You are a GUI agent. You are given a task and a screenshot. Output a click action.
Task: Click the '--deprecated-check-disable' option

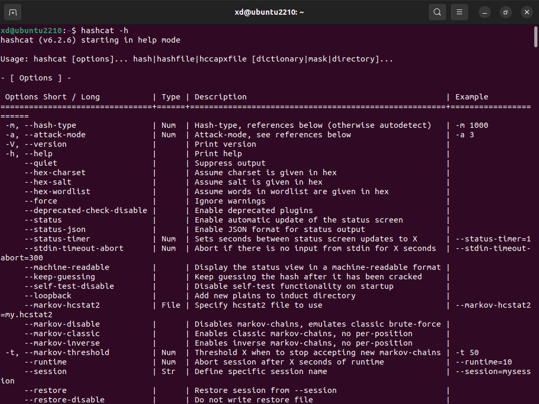(x=86, y=210)
